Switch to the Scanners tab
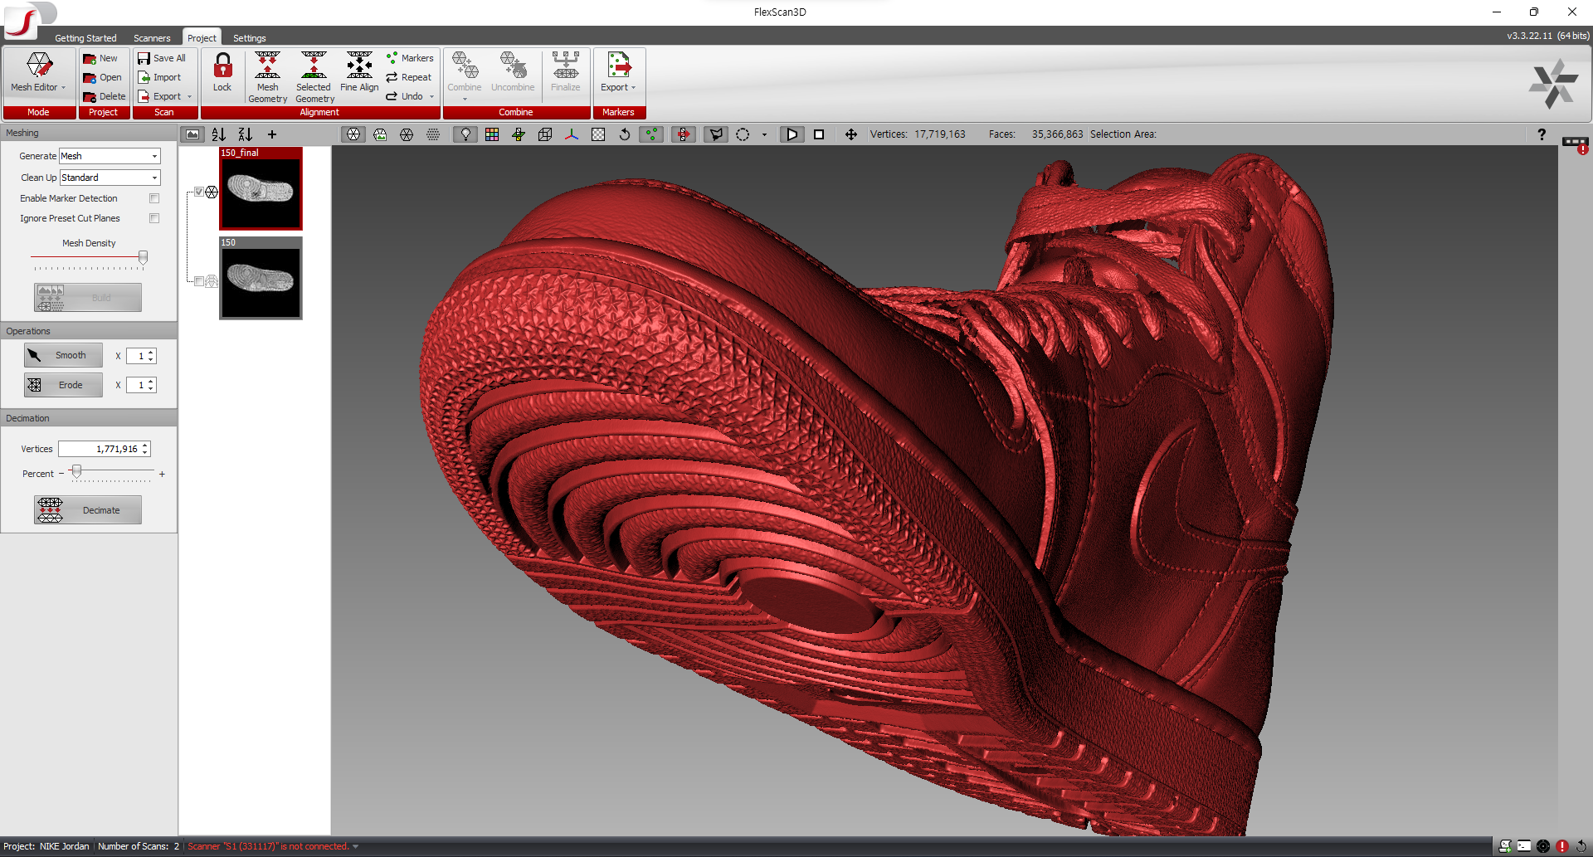Screen dimensions: 1593x857 [x=152, y=38]
